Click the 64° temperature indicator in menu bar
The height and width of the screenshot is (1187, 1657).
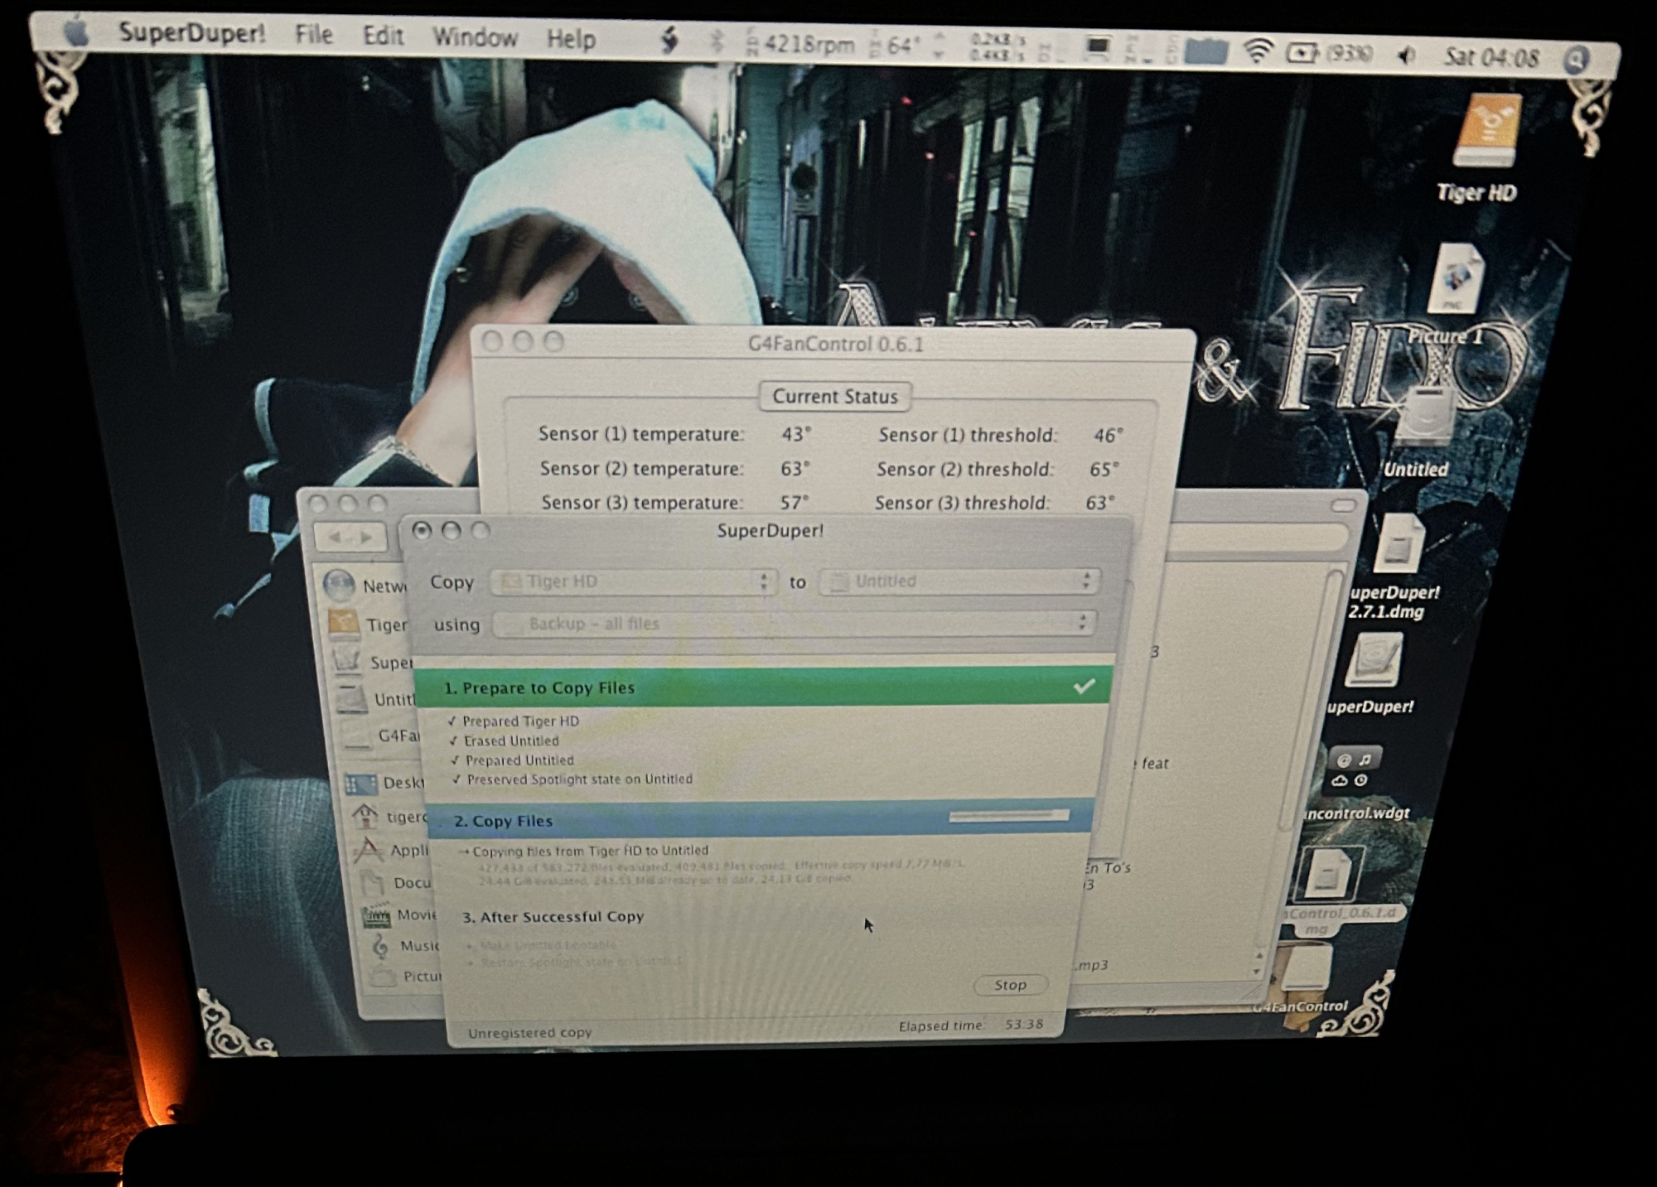895,45
